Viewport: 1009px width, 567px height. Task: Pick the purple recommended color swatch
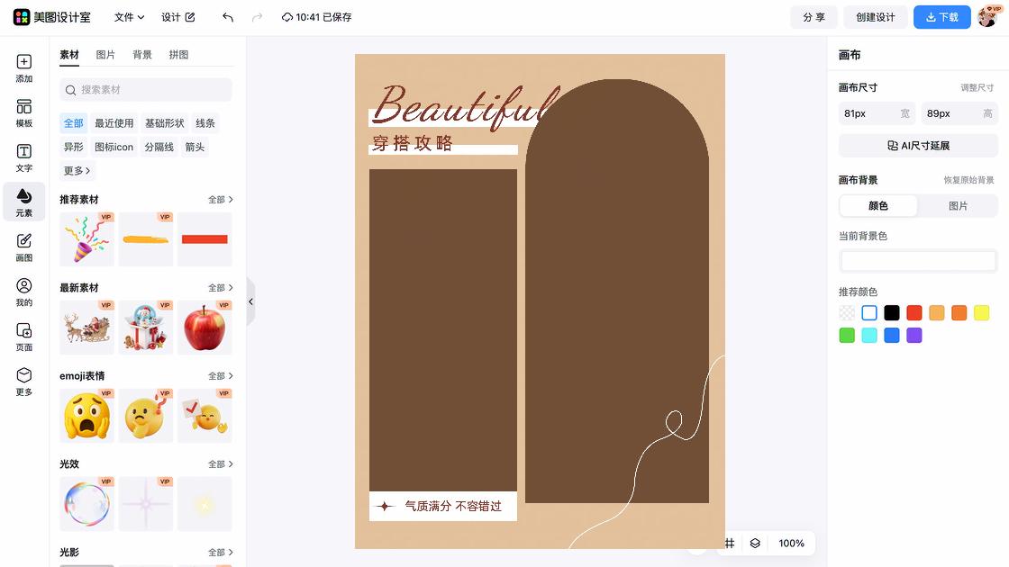914,336
